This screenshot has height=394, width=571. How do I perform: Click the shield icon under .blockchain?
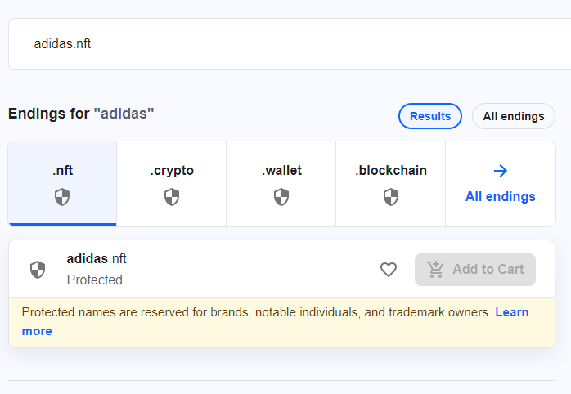pyautogui.click(x=391, y=197)
